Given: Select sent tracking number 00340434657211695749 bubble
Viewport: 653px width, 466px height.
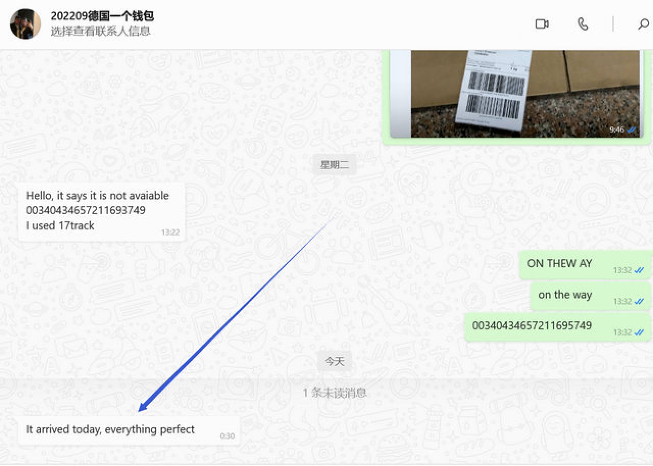Looking at the screenshot, I should pyautogui.click(x=558, y=327).
